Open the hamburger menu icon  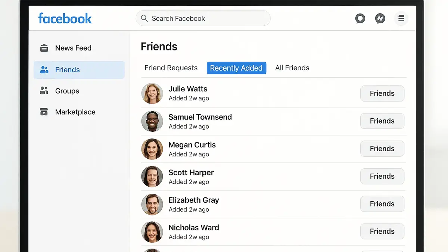pyautogui.click(x=401, y=18)
